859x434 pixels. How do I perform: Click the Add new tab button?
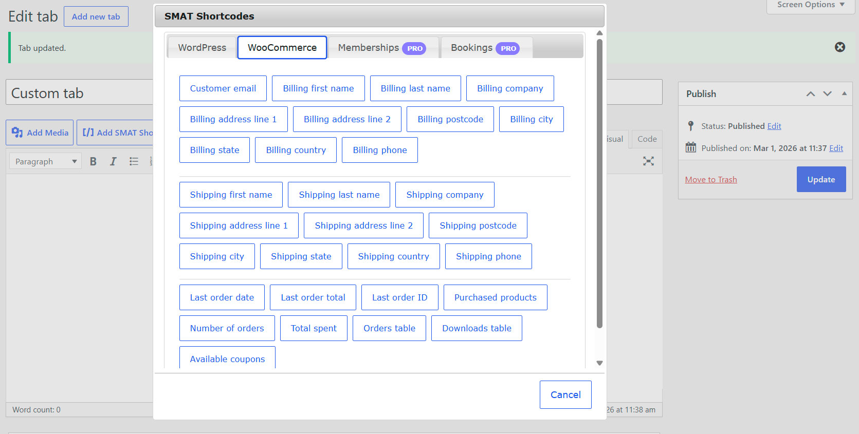coord(96,16)
